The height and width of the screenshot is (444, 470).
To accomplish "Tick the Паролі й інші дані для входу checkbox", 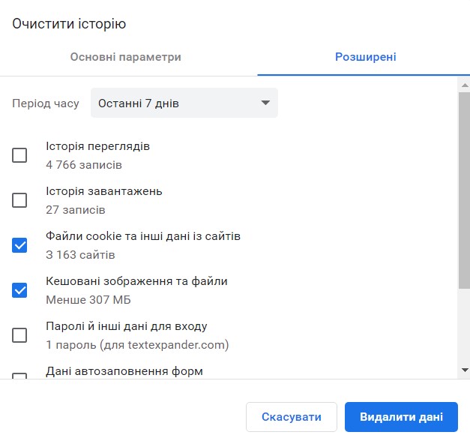I will [19, 335].
